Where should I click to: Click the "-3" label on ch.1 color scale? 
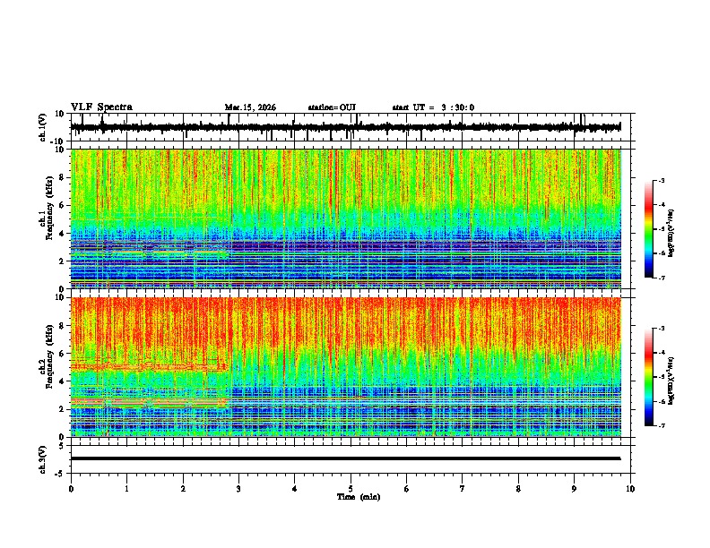(x=662, y=180)
